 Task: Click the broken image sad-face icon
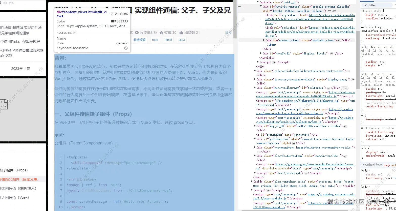(4, 104)
